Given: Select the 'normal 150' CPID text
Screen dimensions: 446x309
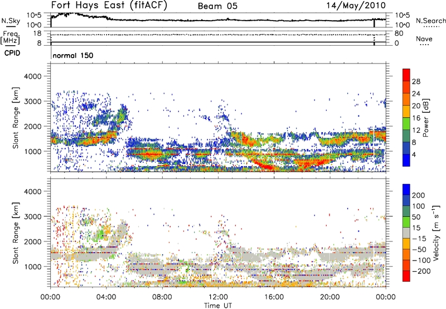Looking at the screenshot, I should coord(73,55).
